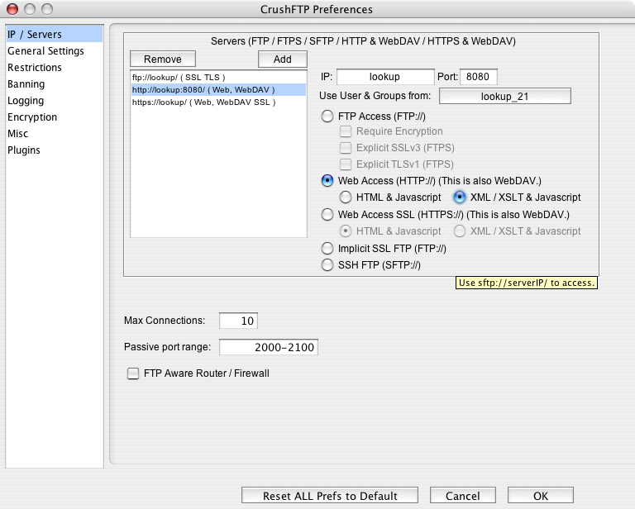Choose HTML & Javascript under Web Access
Screen dimensions: 635x509
[346, 197]
